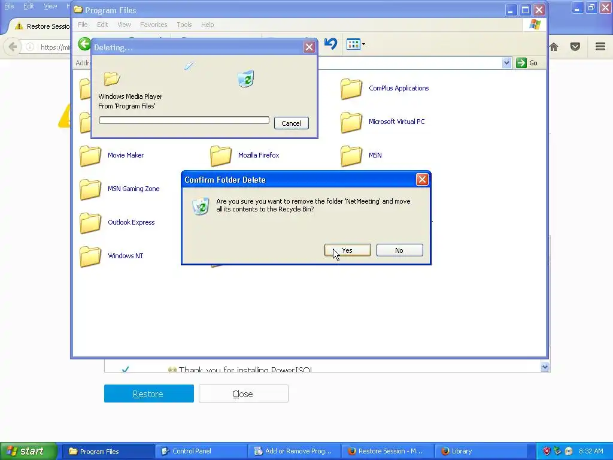Switch to Add or Remove Programs taskbar button
The height and width of the screenshot is (460, 613).
point(294,452)
